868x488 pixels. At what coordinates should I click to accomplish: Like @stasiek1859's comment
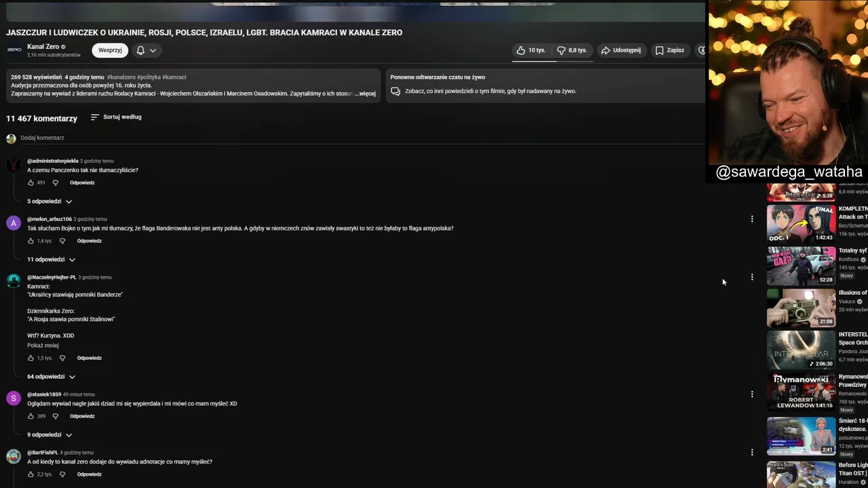31,417
